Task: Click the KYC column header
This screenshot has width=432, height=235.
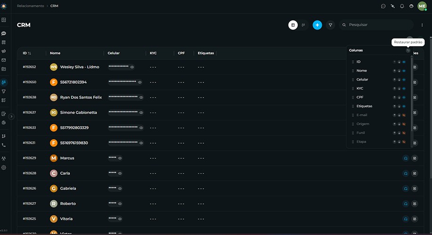Action: click(153, 53)
